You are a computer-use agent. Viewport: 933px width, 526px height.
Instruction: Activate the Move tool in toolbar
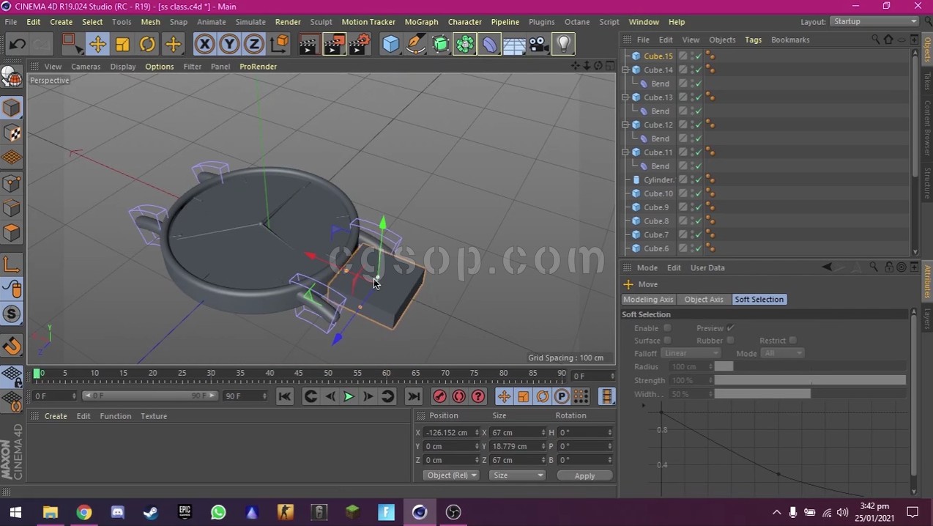97,45
